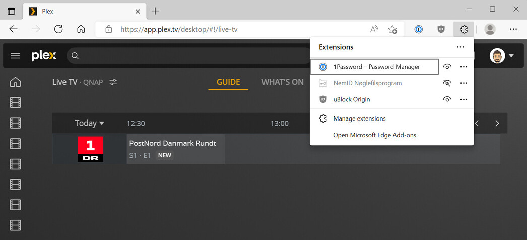The image size is (527, 240).
Task: Switch to GUIDE tab
Action: coord(228,82)
